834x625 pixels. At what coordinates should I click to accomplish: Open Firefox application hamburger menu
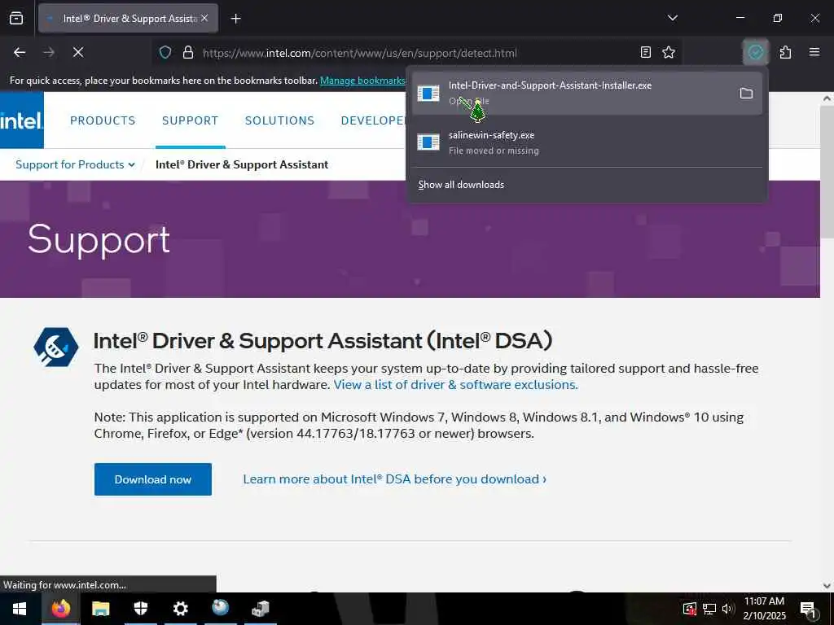[x=814, y=52]
